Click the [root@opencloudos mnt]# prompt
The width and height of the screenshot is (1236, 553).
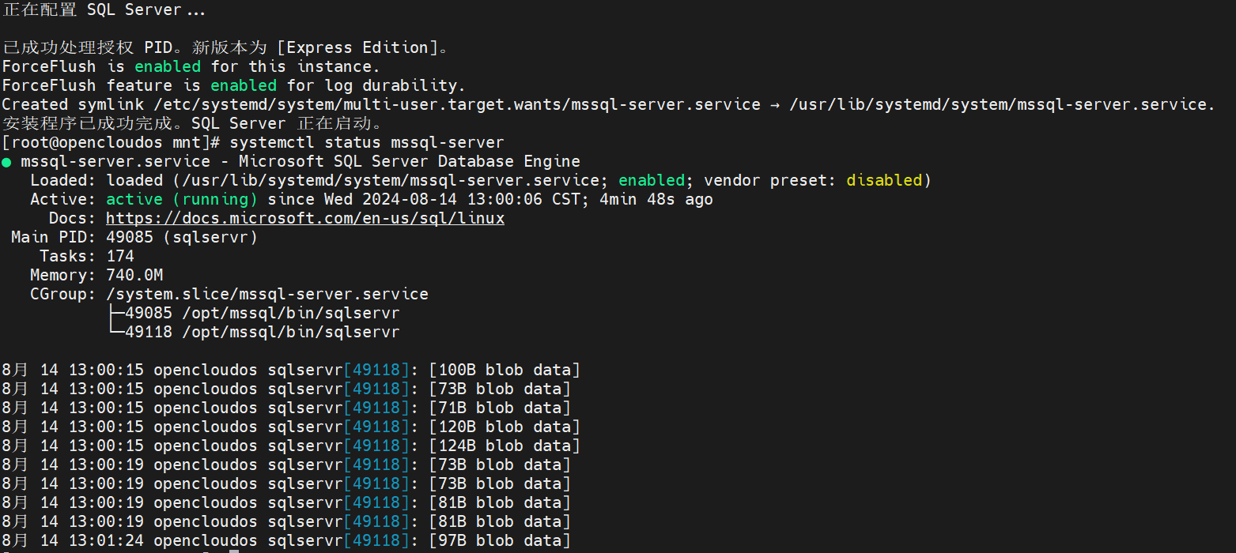click(x=111, y=143)
